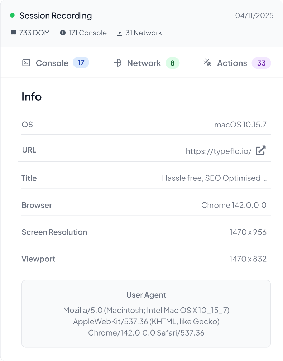Click the Network badge showing 8

172,63
